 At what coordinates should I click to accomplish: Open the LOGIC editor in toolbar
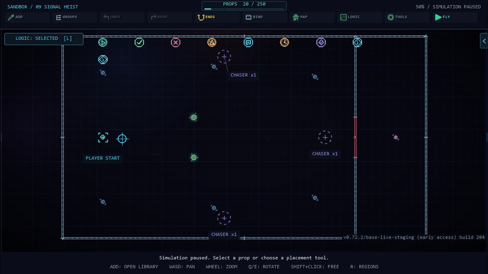tap(360, 17)
